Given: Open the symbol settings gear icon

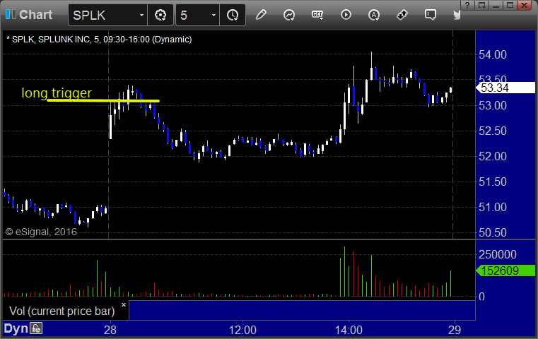Looking at the screenshot, I should (x=160, y=15).
